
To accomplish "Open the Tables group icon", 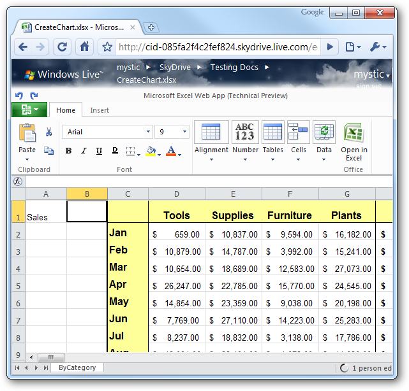I will pos(273,132).
